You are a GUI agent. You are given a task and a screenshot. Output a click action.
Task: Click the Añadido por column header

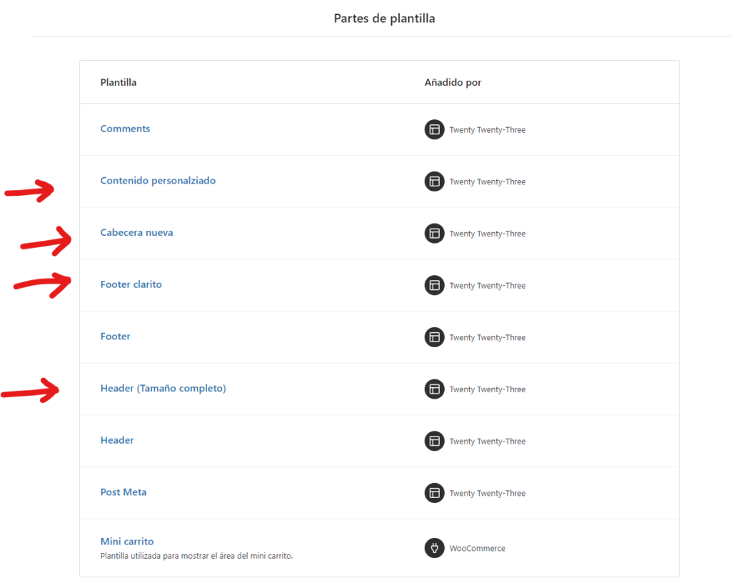pyautogui.click(x=453, y=83)
